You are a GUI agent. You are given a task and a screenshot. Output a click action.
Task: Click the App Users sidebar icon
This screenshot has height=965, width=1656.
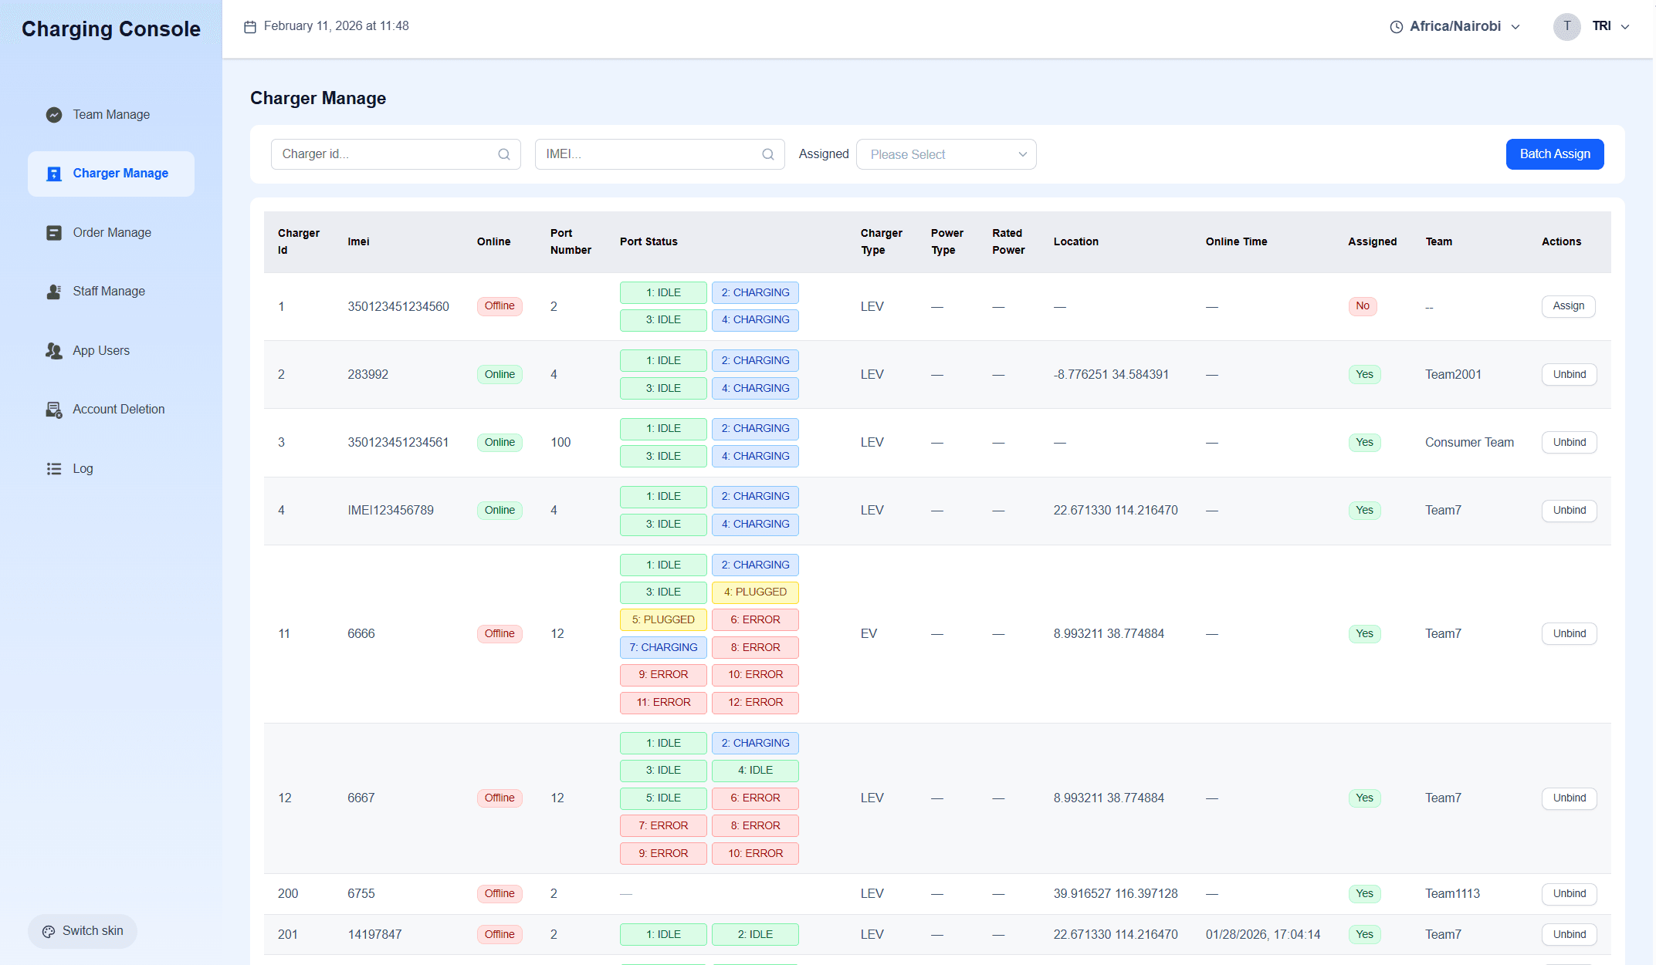tap(54, 351)
